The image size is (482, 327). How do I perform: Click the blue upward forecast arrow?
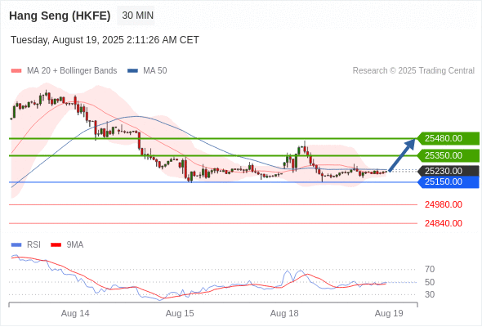point(402,155)
